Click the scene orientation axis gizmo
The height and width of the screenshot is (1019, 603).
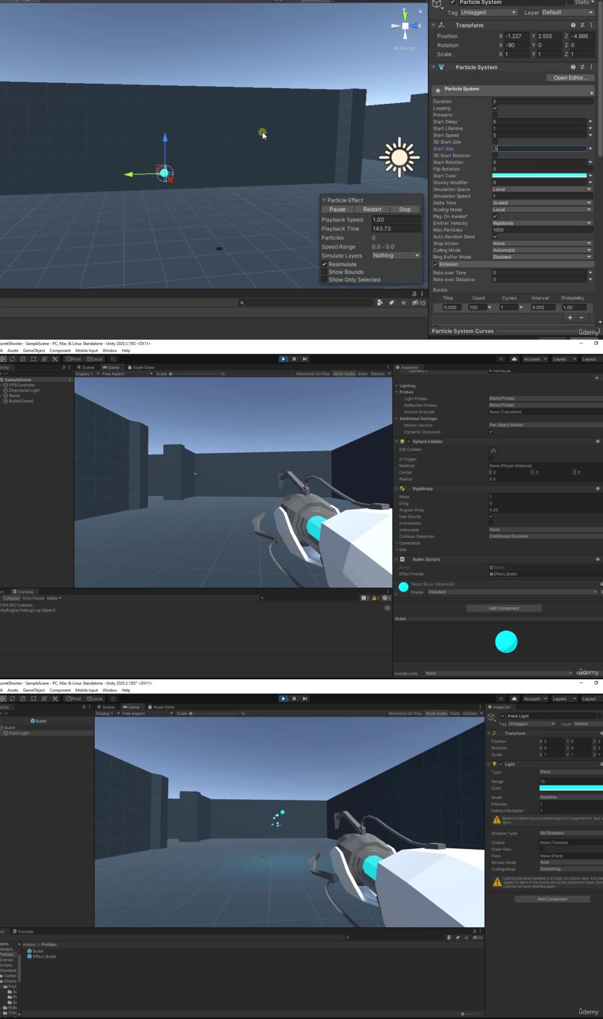(405, 26)
